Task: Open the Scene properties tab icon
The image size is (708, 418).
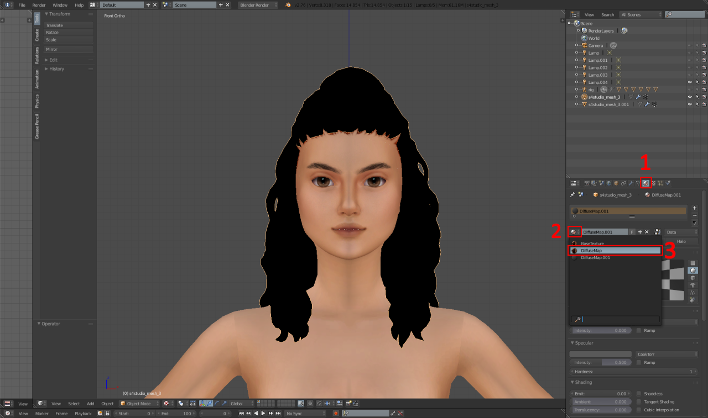Action: pyautogui.click(x=601, y=183)
